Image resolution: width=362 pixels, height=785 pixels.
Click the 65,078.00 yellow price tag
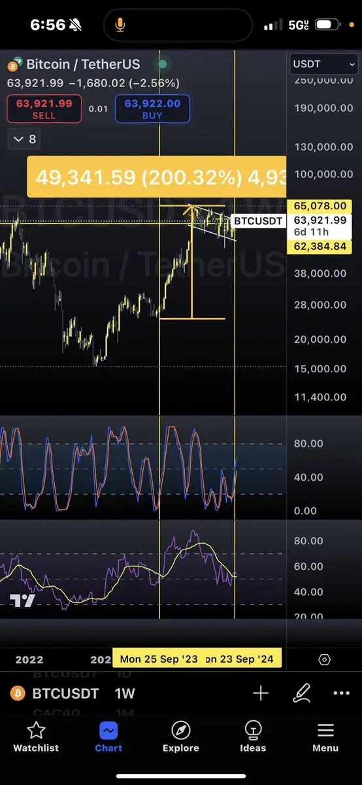click(x=320, y=207)
